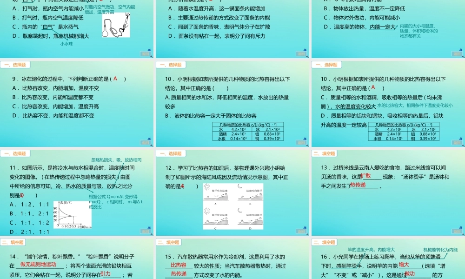Screen dimensions: 465x279
Task: Click option B 物体放出热量，温度不一定降低
Action: click(x=365, y=8)
